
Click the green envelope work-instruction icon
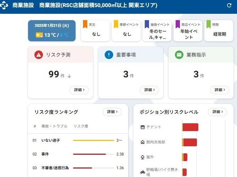(179, 55)
